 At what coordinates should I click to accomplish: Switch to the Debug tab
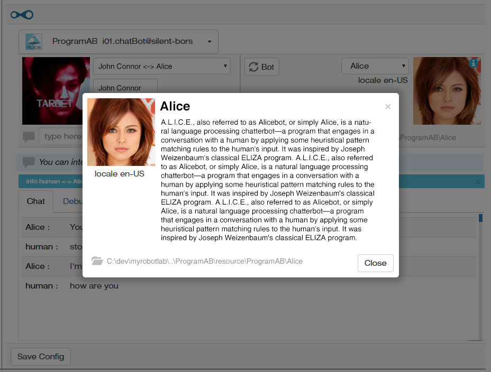(x=72, y=201)
